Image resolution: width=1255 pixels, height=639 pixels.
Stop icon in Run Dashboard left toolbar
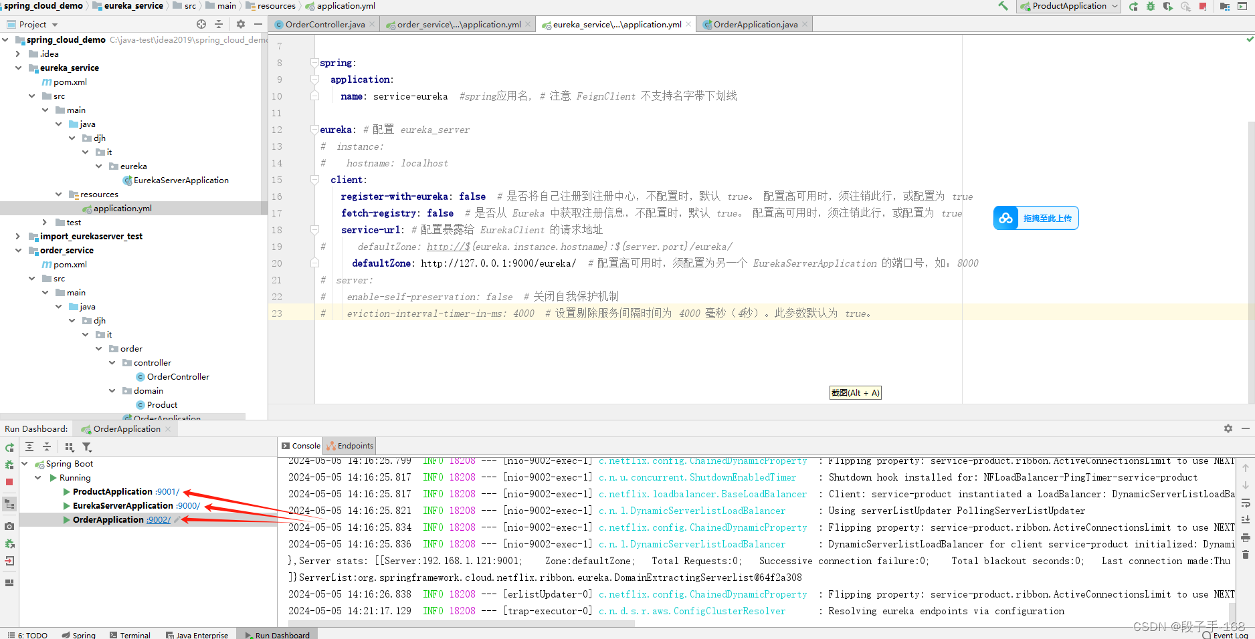tap(9, 481)
